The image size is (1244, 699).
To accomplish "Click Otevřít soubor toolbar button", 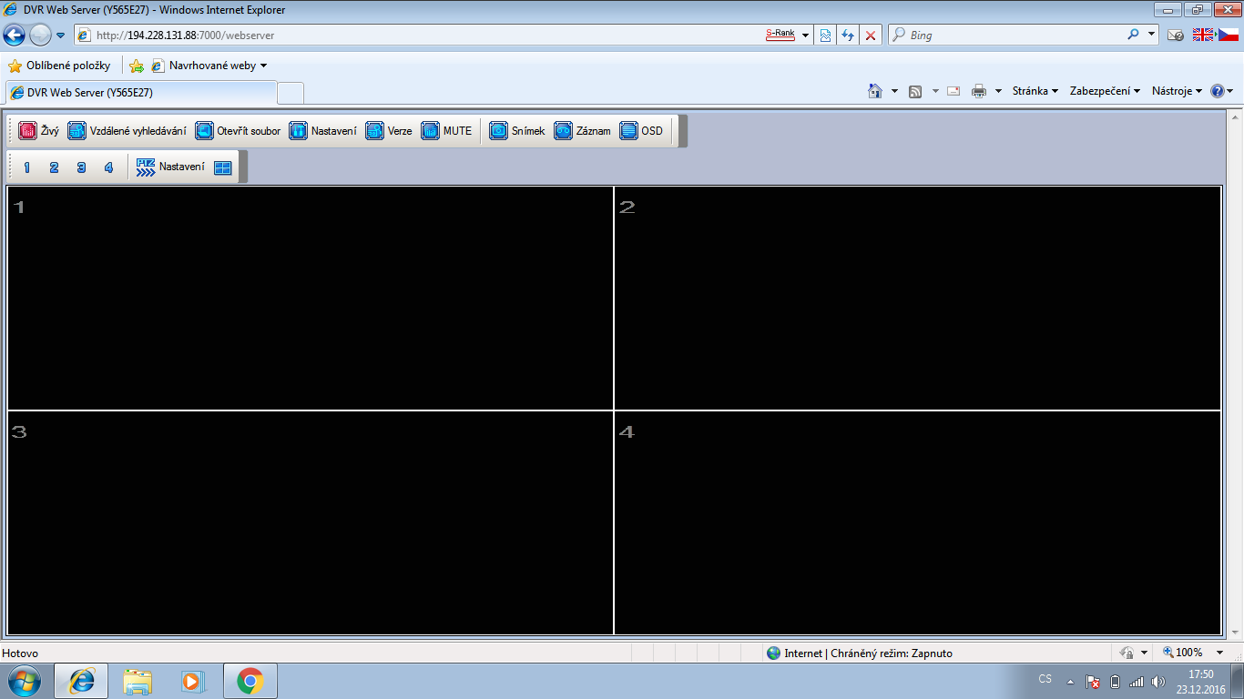I will (239, 131).
